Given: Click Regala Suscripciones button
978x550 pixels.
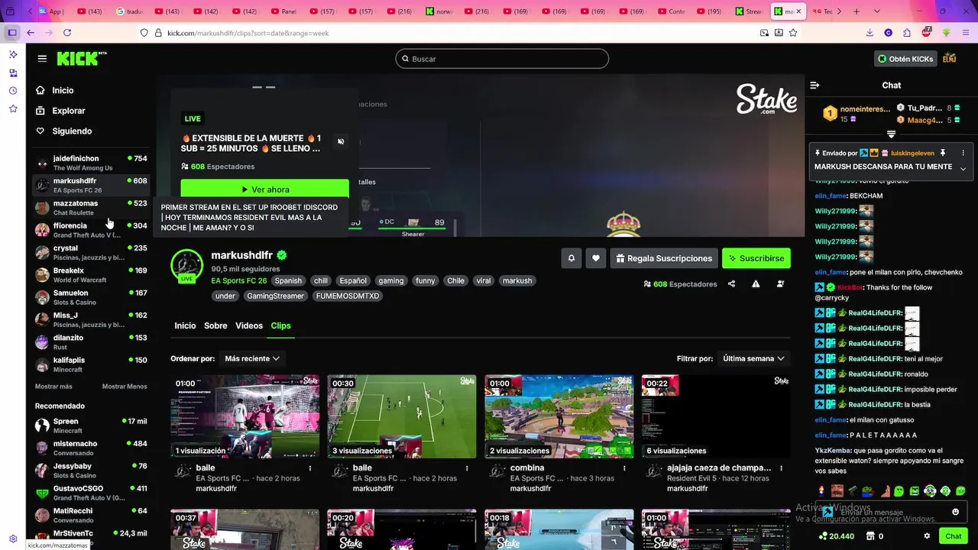Looking at the screenshot, I should coord(664,258).
